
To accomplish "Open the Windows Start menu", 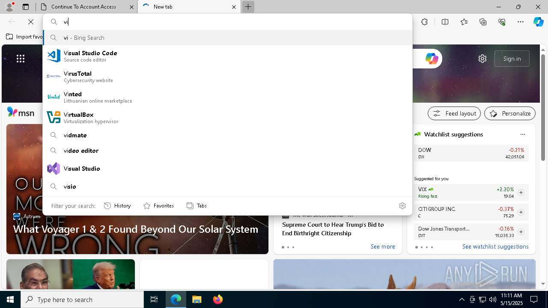I will pos(10,299).
